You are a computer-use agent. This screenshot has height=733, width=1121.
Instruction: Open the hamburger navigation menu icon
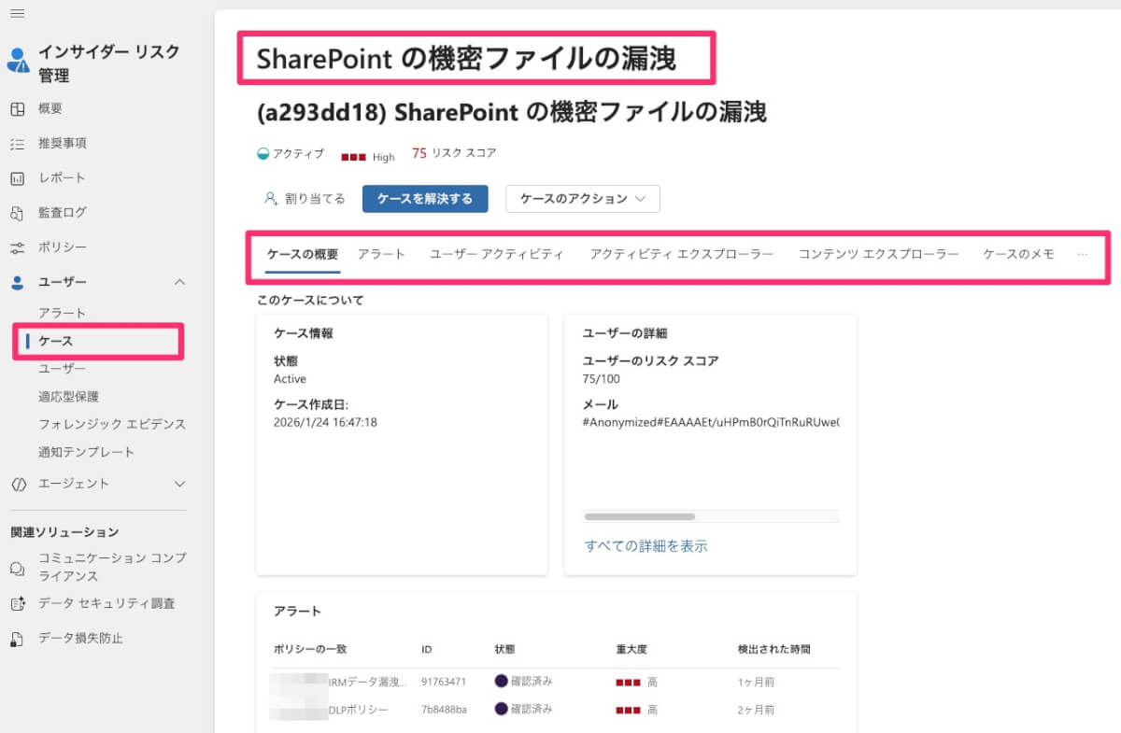click(17, 13)
